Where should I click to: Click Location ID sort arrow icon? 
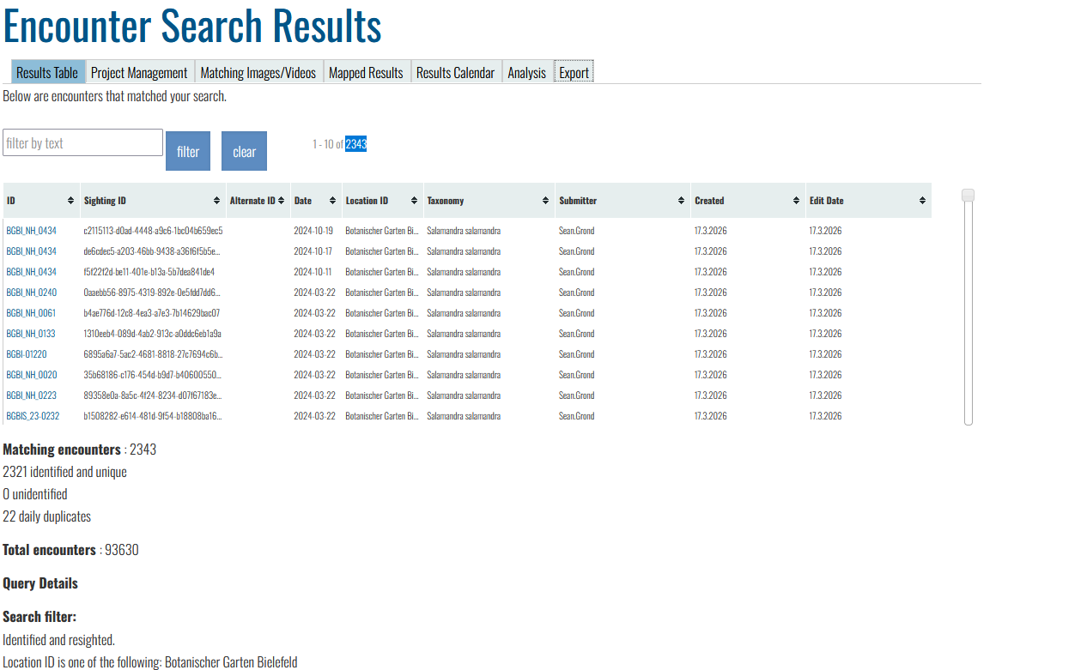414,201
